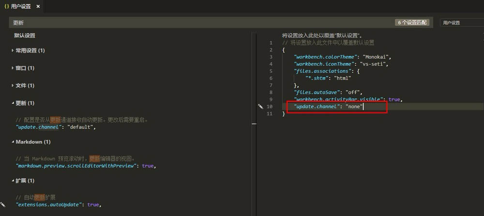Place cursor after "none" on line 10
The image size is (484, 216).
point(363,106)
